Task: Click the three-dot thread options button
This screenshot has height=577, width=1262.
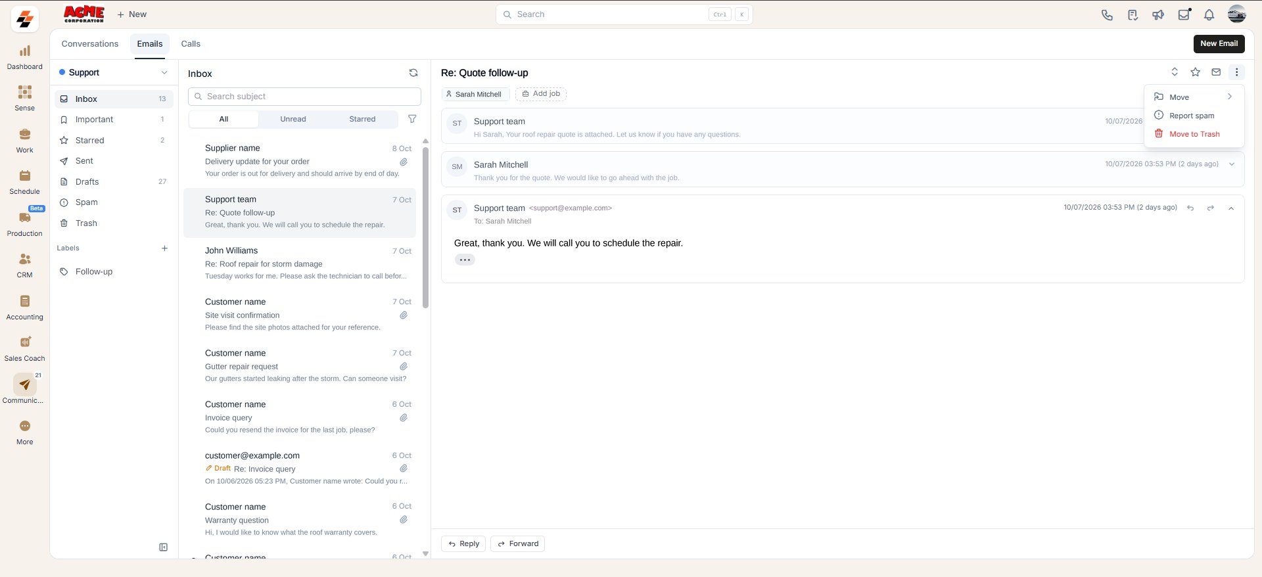Action: 1236,72
